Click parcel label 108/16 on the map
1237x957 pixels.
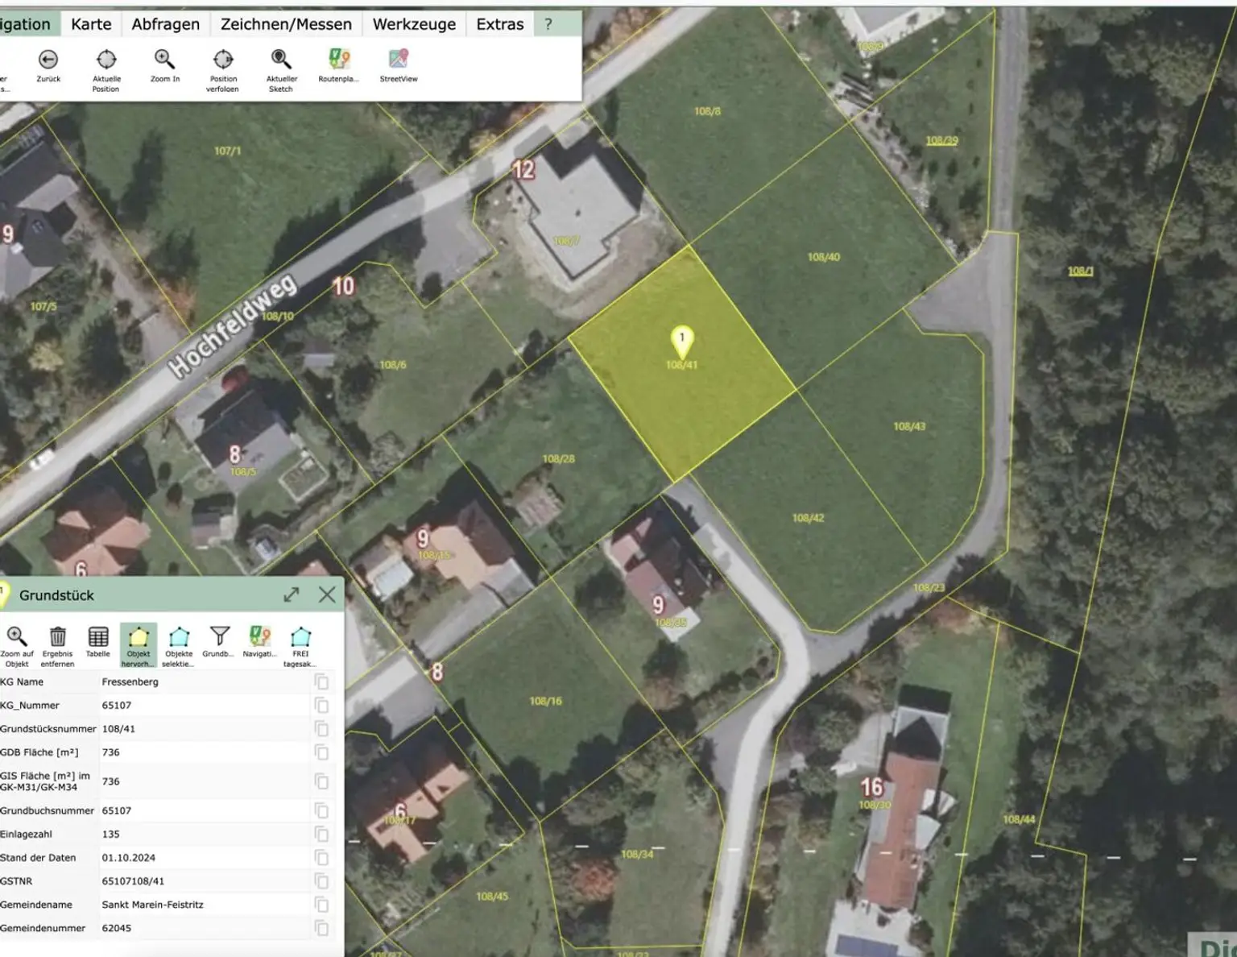point(545,701)
